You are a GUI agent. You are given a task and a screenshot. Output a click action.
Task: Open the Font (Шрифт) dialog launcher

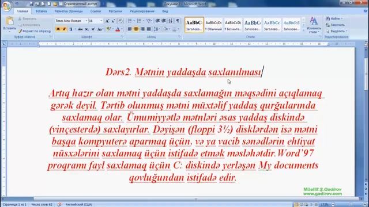pos(122,37)
